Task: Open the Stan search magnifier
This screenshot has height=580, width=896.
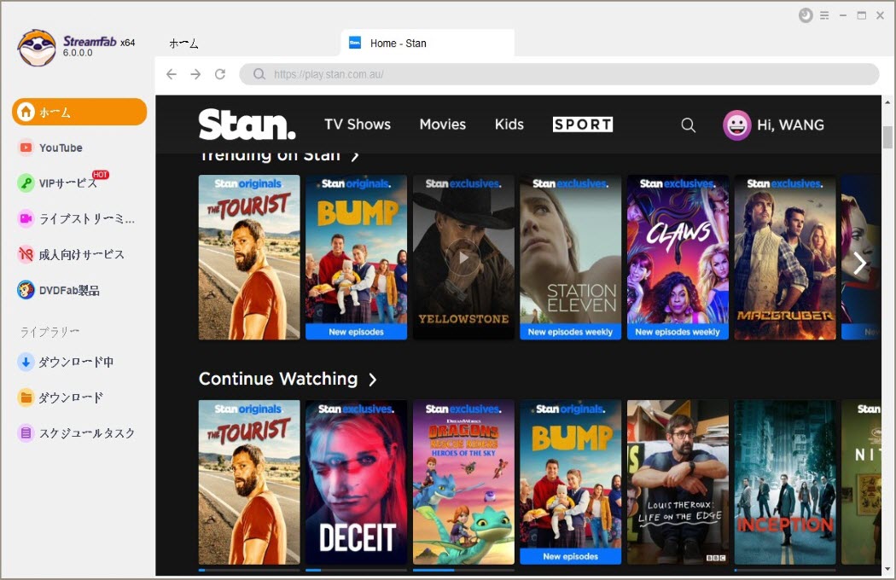Action: (x=689, y=125)
